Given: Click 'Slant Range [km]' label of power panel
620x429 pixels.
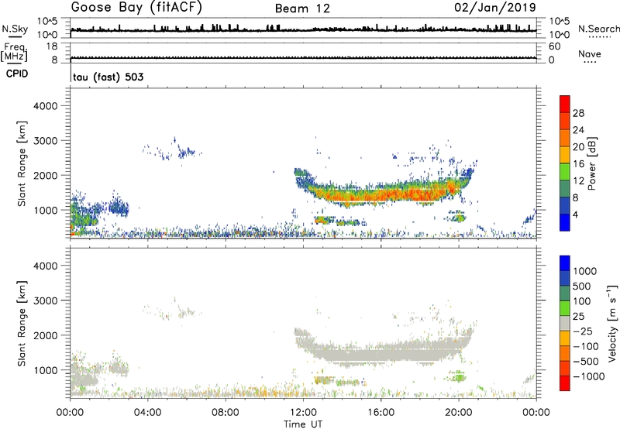Looking at the screenshot, I should coord(22,163).
